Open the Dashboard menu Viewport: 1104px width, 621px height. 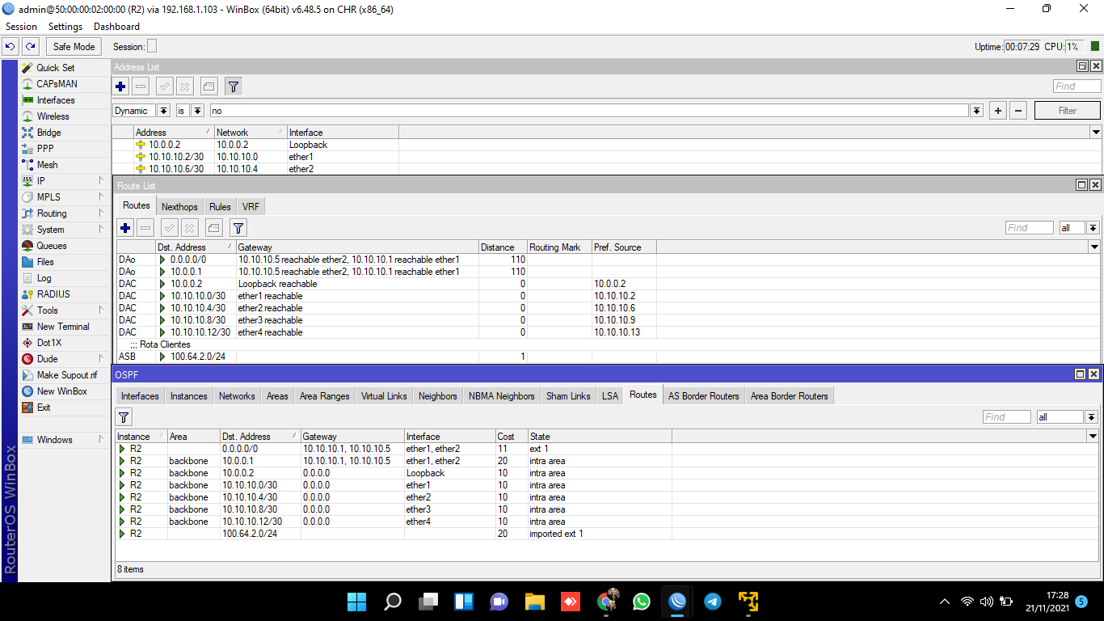coord(116,27)
